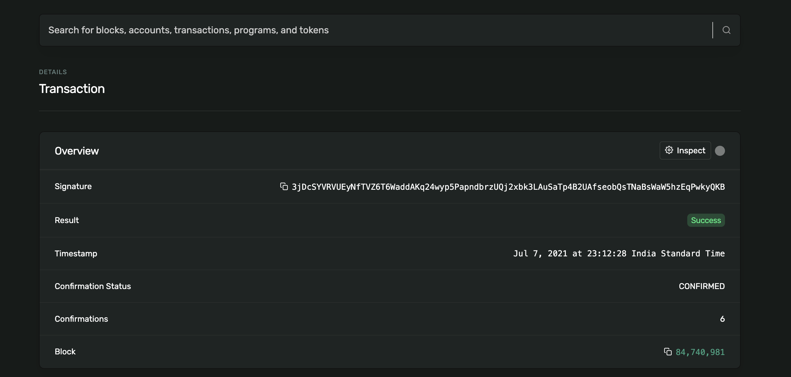Click the gray circle beside Inspect

tap(720, 151)
